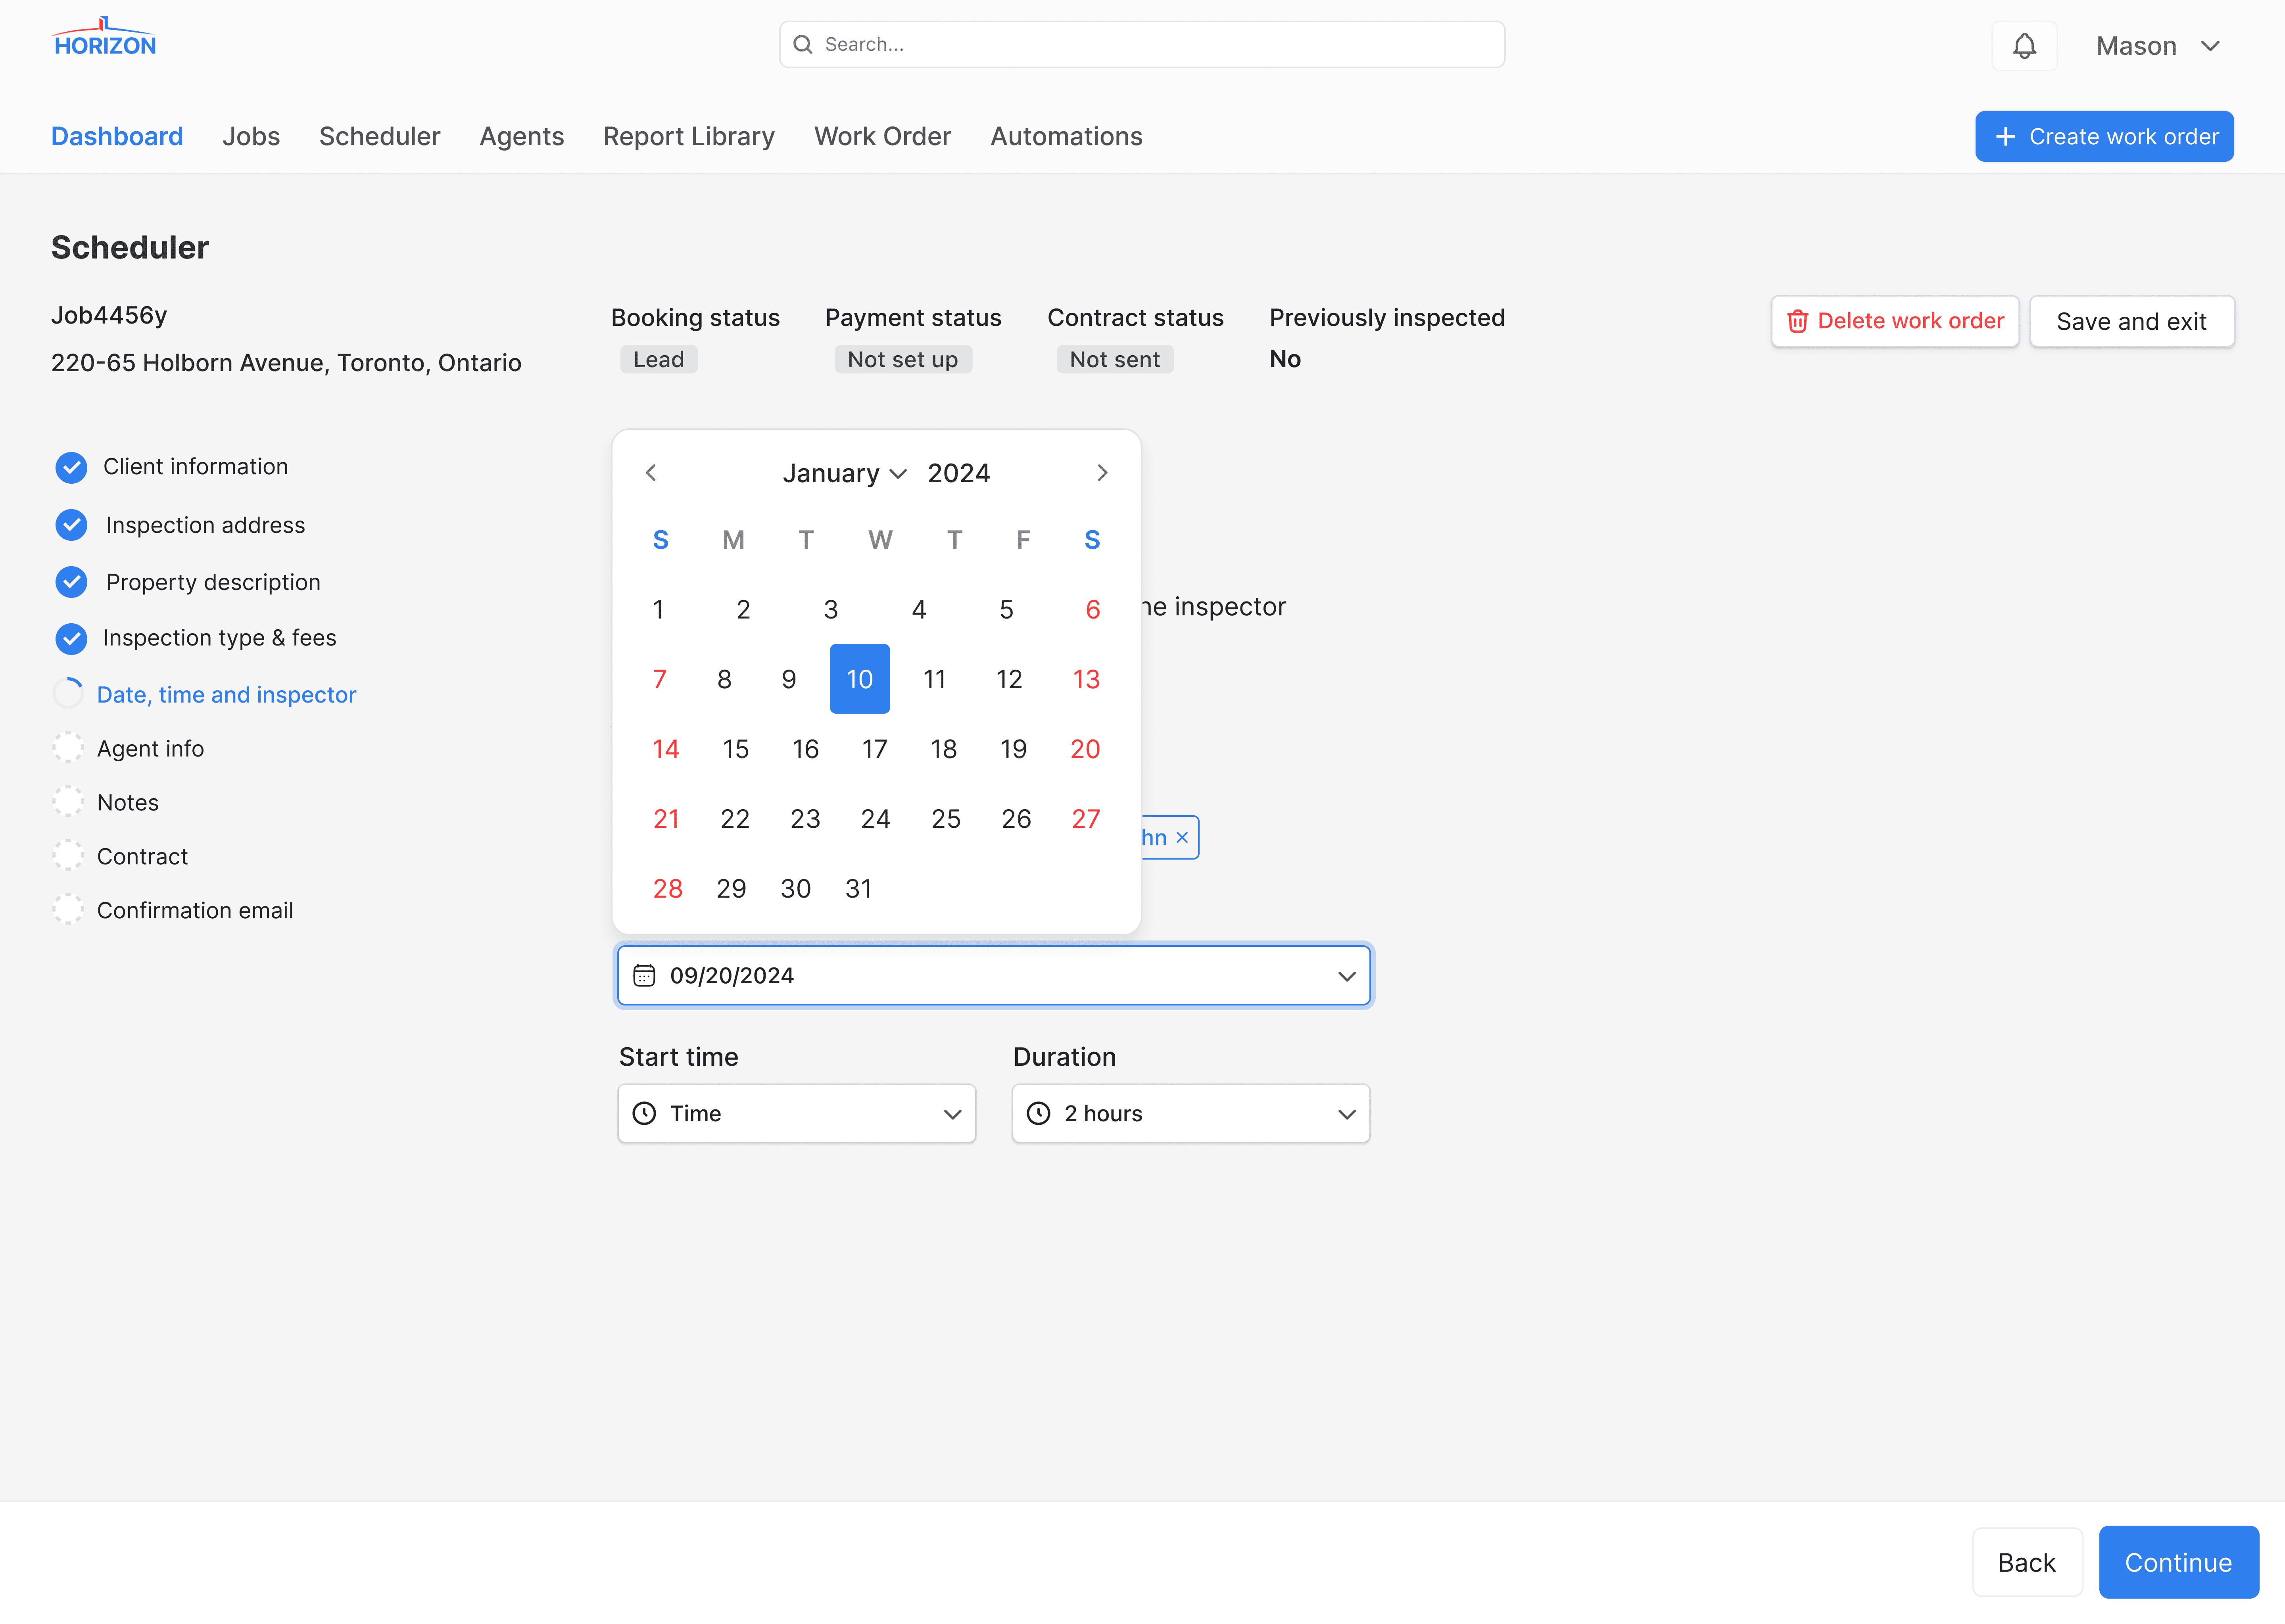Click Save and exit button

[x=2132, y=321]
